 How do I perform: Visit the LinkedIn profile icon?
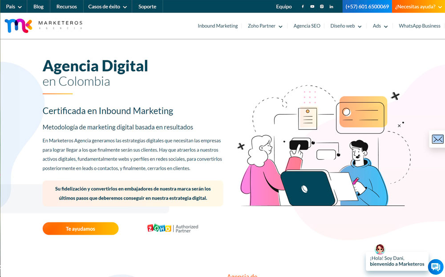pyautogui.click(x=332, y=7)
